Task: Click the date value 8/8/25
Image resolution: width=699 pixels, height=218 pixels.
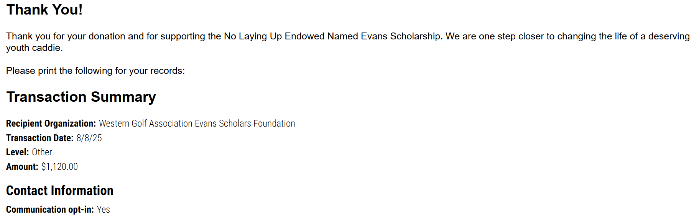Action: [89, 138]
